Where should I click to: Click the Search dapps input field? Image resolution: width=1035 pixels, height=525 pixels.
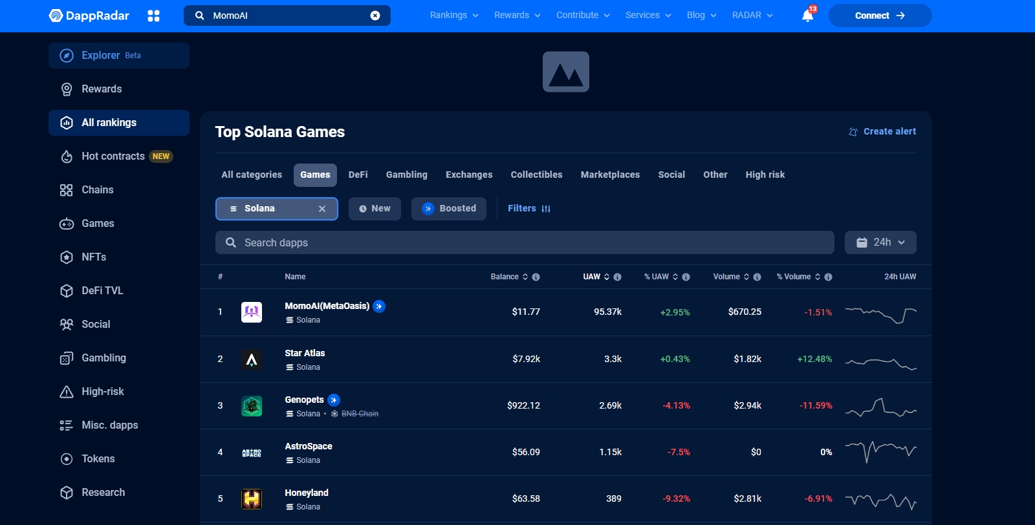(524, 243)
